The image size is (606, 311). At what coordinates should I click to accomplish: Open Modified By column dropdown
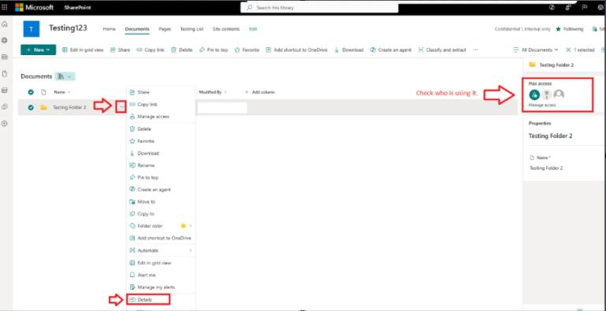click(213, 92)
